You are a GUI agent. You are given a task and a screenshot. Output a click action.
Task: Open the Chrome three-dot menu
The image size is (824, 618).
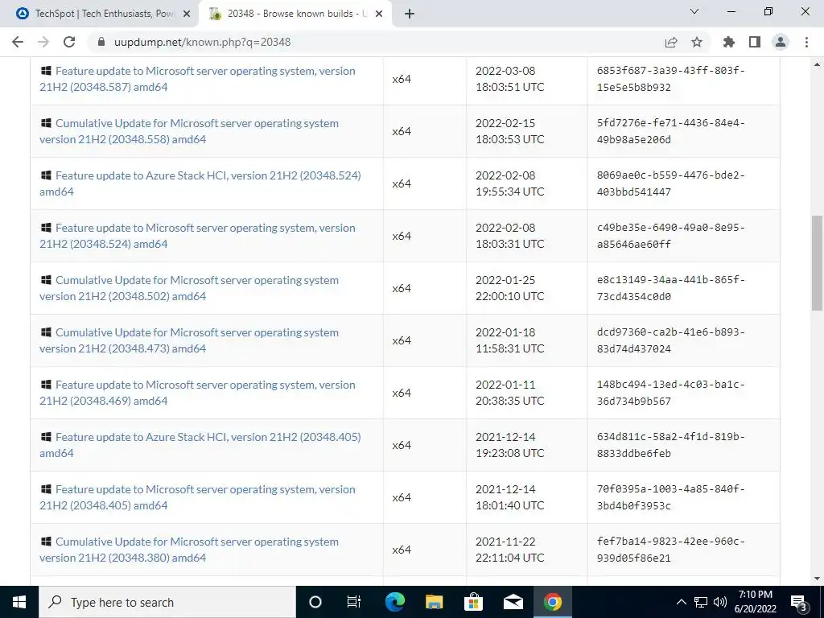806,42
